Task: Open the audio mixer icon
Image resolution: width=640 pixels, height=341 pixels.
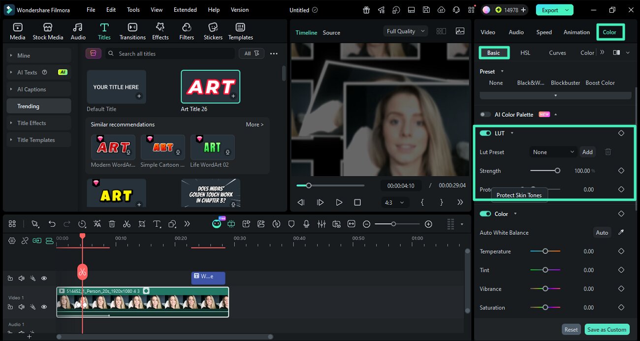Action: 321,224
